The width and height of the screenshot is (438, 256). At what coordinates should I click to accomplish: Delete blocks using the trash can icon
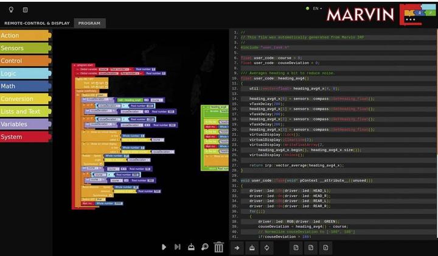click(x=219, y=247)
